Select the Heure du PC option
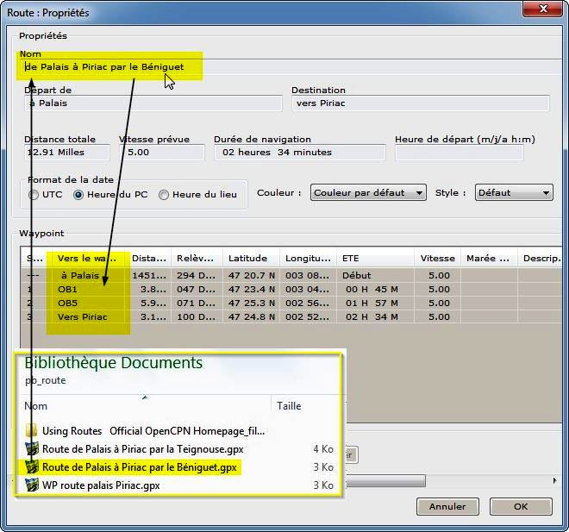Image resolution: width=569 pixels, height=532 pixels. [78, 195]
